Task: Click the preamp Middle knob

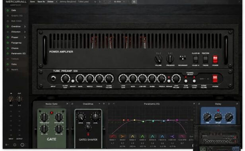Action: pos(89,79)
